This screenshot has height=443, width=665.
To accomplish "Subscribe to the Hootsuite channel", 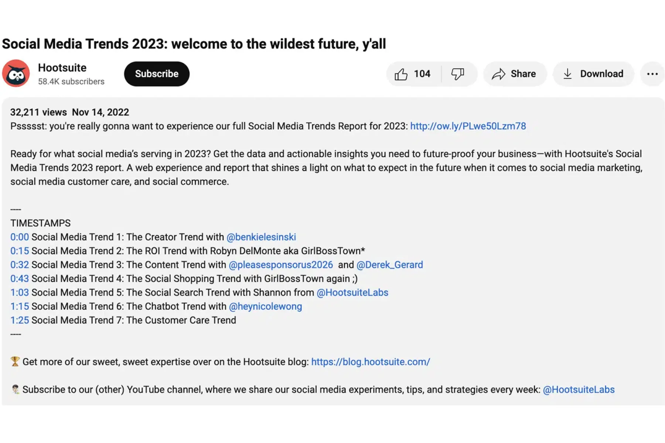I will coord(157,74).
